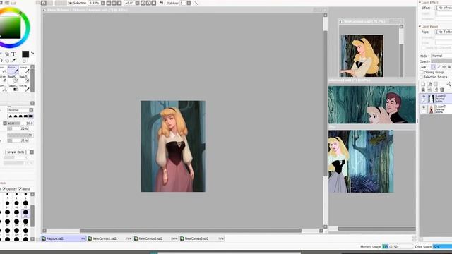This screenshot has width=452, height=254.
Task: Toggle lock painting pencil icon
Action: pos(439,67)
